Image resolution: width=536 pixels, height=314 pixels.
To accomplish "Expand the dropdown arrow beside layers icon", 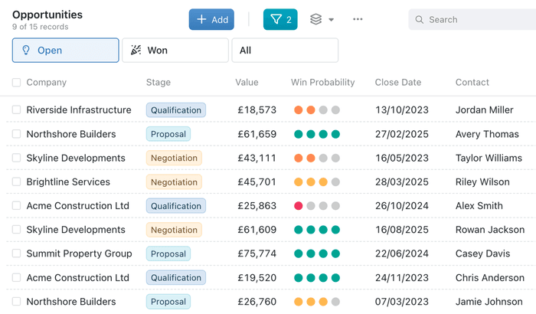I will point(332,20).
